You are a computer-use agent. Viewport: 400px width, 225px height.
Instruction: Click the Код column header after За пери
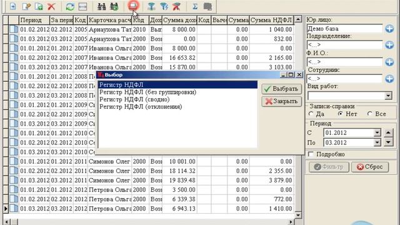click(81, 20)
